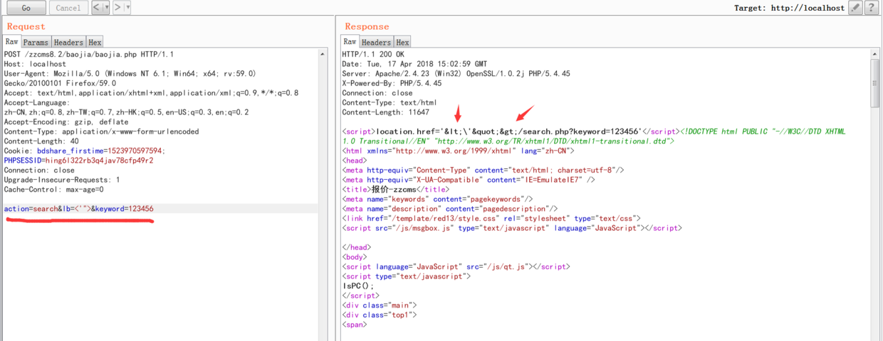Select the Raw tab in Request panel
Viewport: 883px width, 341px height.
[x=12, y=42]
